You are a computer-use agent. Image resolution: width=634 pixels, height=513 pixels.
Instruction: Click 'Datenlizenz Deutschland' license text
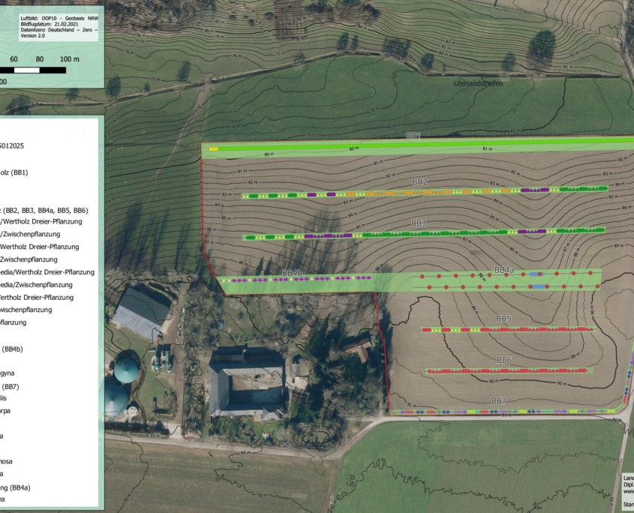tap(51, 28)
